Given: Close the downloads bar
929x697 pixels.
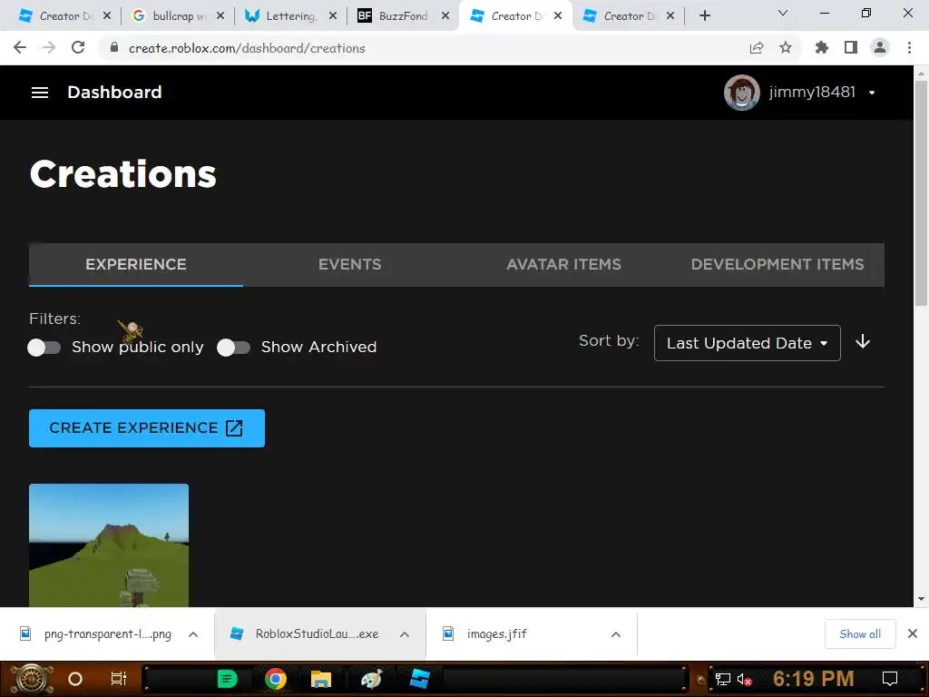Looking at the screenshot, I should click(x=913, y=634).
